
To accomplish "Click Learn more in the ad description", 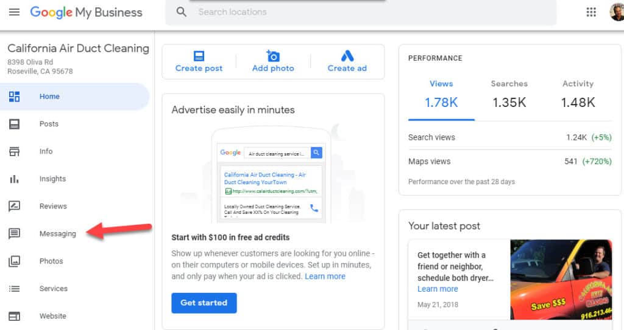I will 325,277.
